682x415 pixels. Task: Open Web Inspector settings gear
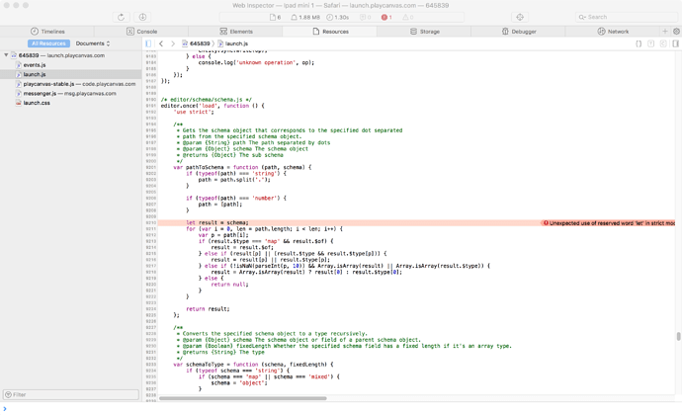point(676,32)
